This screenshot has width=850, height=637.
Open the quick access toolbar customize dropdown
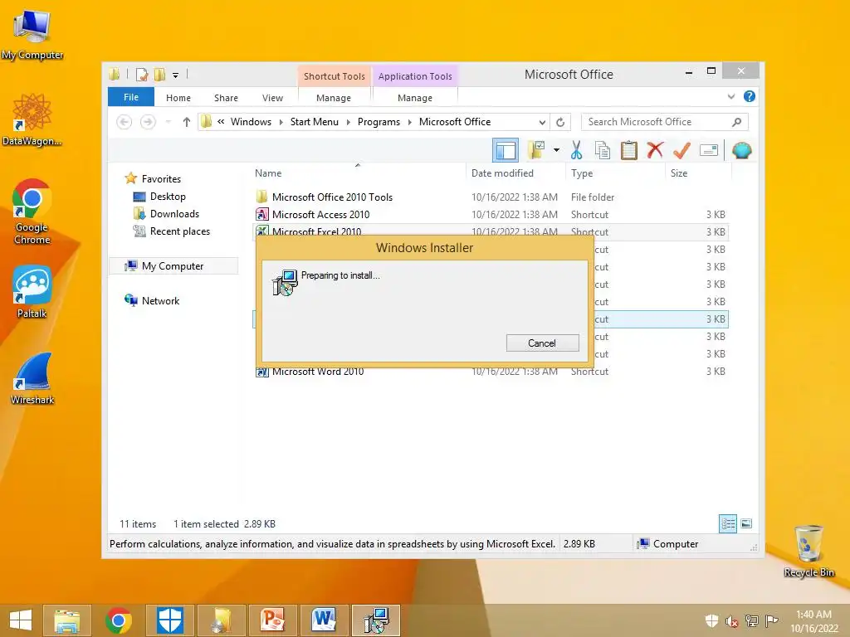click(x=176, y=75)
